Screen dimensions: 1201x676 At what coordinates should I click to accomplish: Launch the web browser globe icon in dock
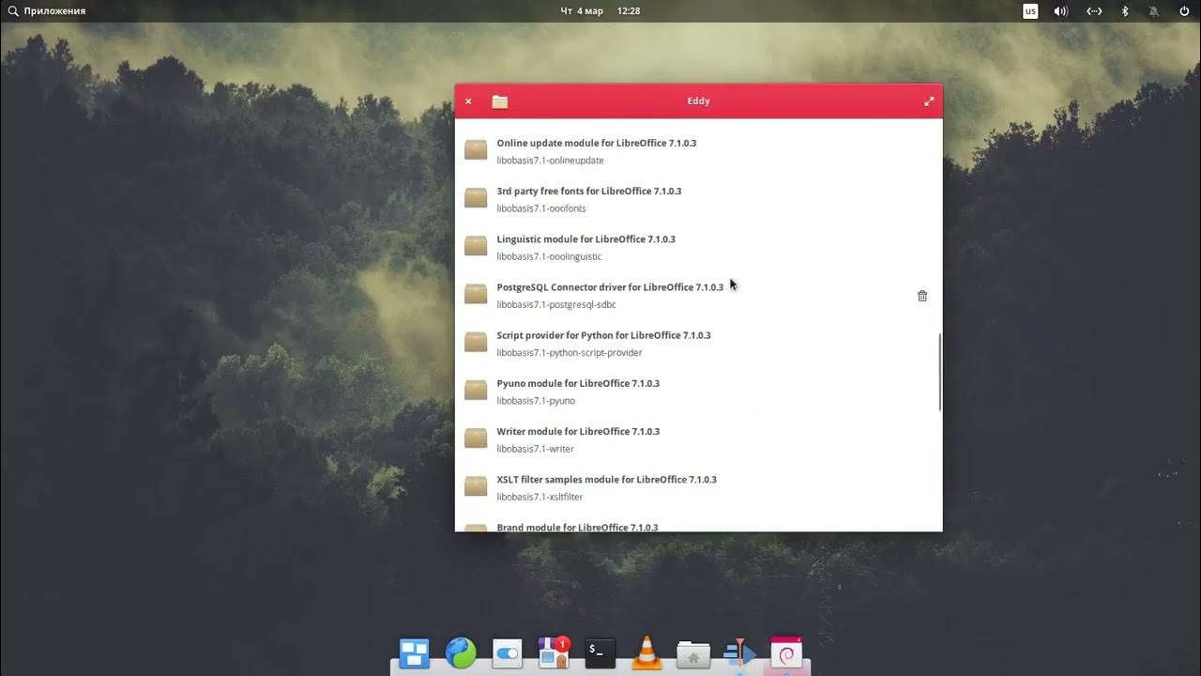[x=461, y=653]
